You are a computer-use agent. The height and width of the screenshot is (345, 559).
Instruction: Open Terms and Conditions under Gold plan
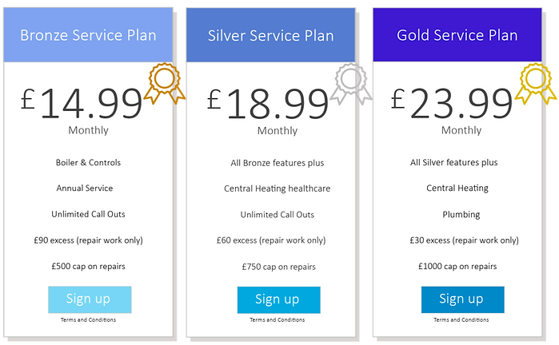tap(461, 319)
